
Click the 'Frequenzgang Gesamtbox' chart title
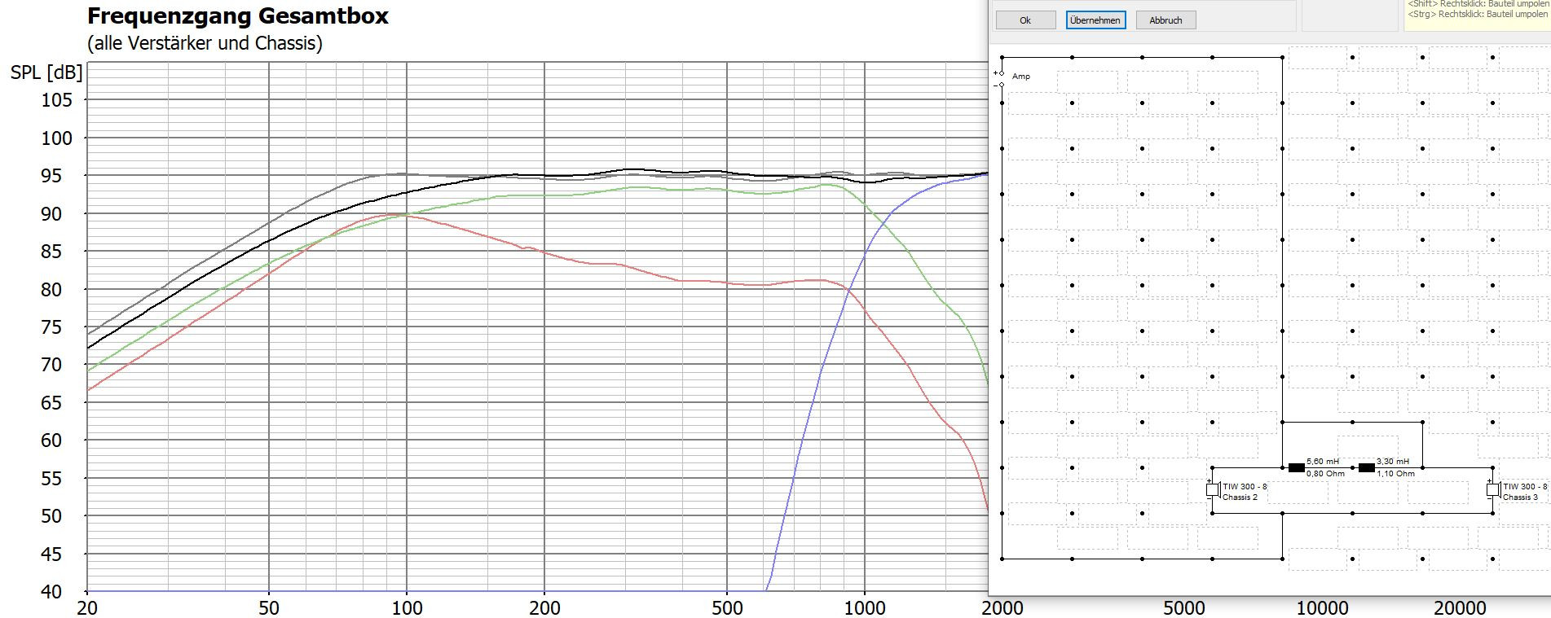[238, 16]
